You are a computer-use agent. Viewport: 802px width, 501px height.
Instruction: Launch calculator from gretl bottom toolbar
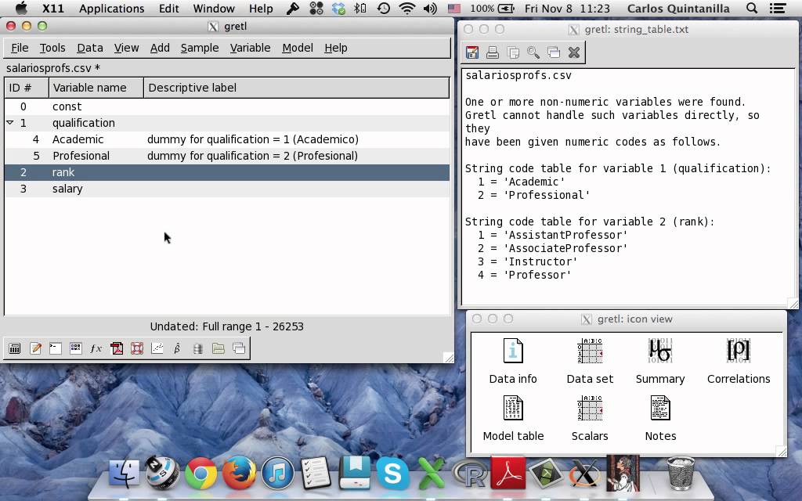(15, 348)
